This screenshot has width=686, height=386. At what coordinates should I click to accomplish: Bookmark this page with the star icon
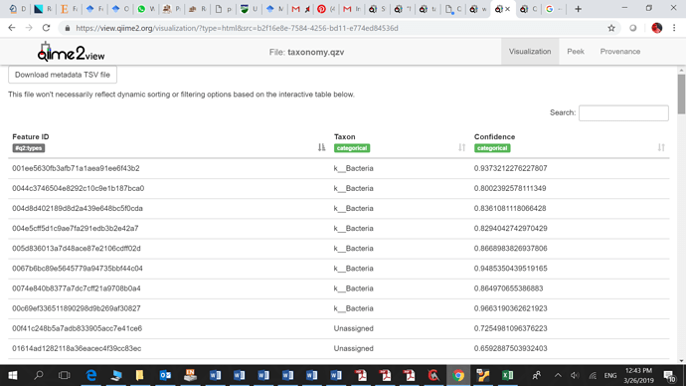tap(611, 28)
